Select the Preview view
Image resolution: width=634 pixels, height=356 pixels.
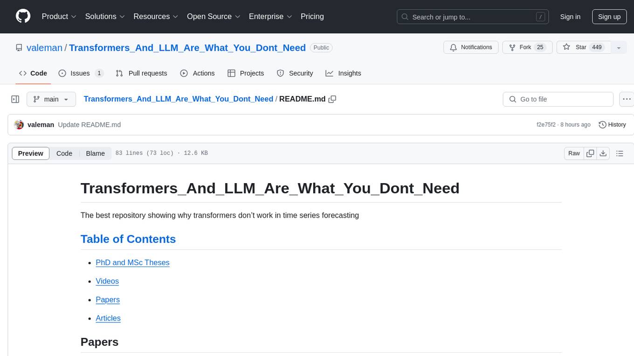coord(31,153)
